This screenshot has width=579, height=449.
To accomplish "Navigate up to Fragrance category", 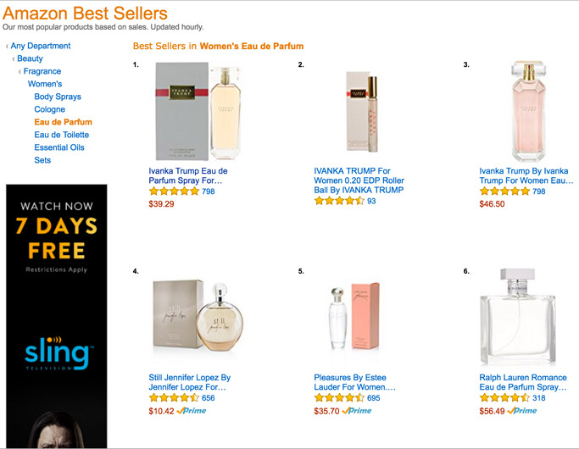I will coord(42,71).
